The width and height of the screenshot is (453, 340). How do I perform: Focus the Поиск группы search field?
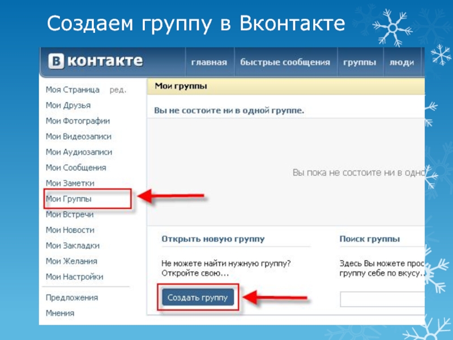tap(382, 299)
